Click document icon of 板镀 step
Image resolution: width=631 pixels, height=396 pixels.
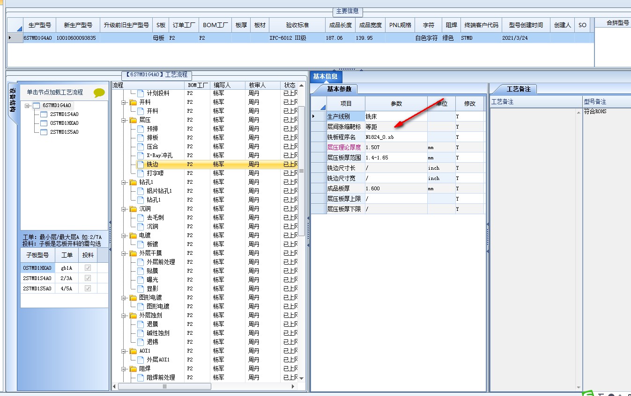pyautogui.click(x=141, y=245)
